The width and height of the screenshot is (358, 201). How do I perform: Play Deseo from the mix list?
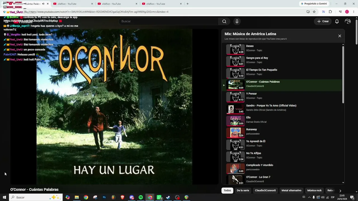pyautogui.click(x=282, y=49)
